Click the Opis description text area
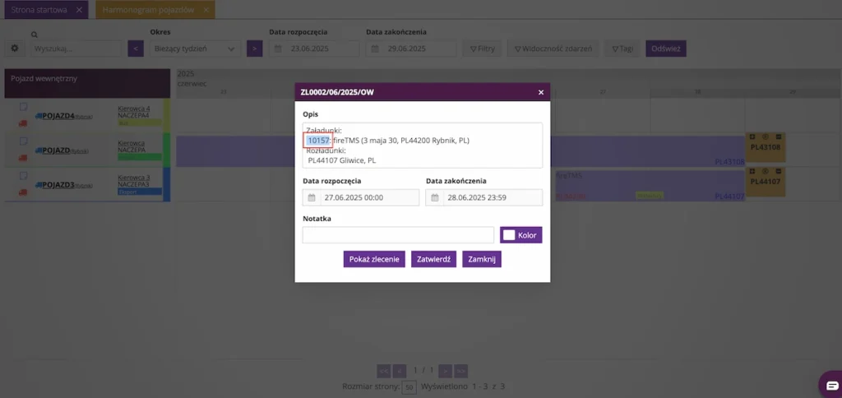Screen dimensions: 842x398 point(423,145)
